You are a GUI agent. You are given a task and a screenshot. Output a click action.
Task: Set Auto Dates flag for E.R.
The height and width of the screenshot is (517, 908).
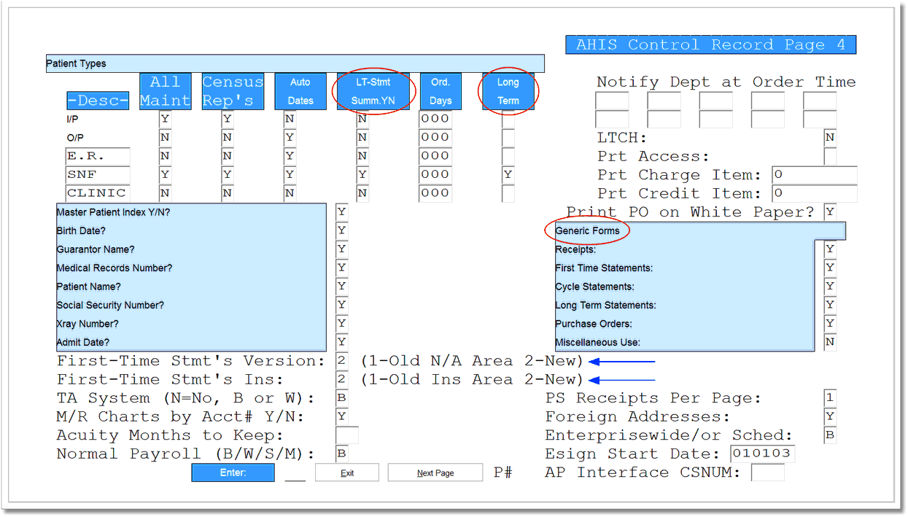(290, 156)
